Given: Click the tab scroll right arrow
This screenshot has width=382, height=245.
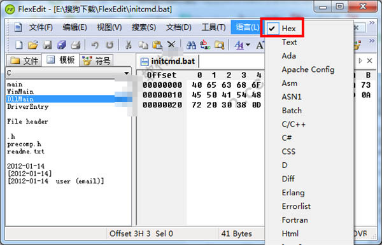Looking at the screenshot, I should click(x=360, y=60).
